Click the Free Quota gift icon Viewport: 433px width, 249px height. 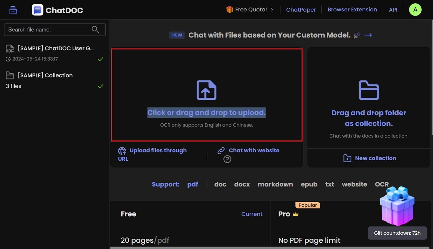pos(229,10)
